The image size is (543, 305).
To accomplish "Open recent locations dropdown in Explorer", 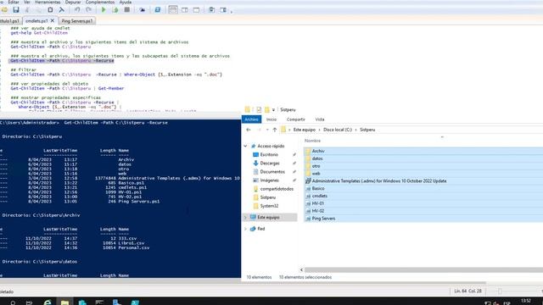I will pos(267,130).
